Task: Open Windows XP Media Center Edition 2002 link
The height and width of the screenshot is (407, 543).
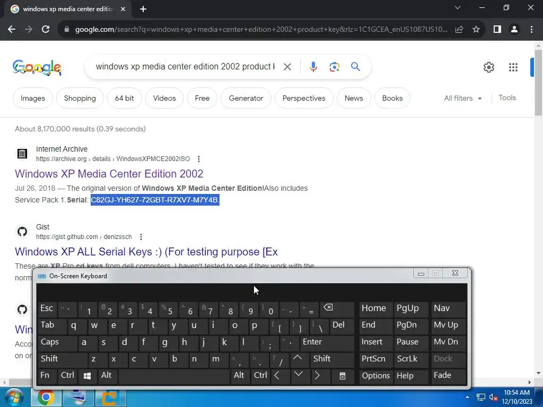Action: pyautogui.click(x=109, y=174)
